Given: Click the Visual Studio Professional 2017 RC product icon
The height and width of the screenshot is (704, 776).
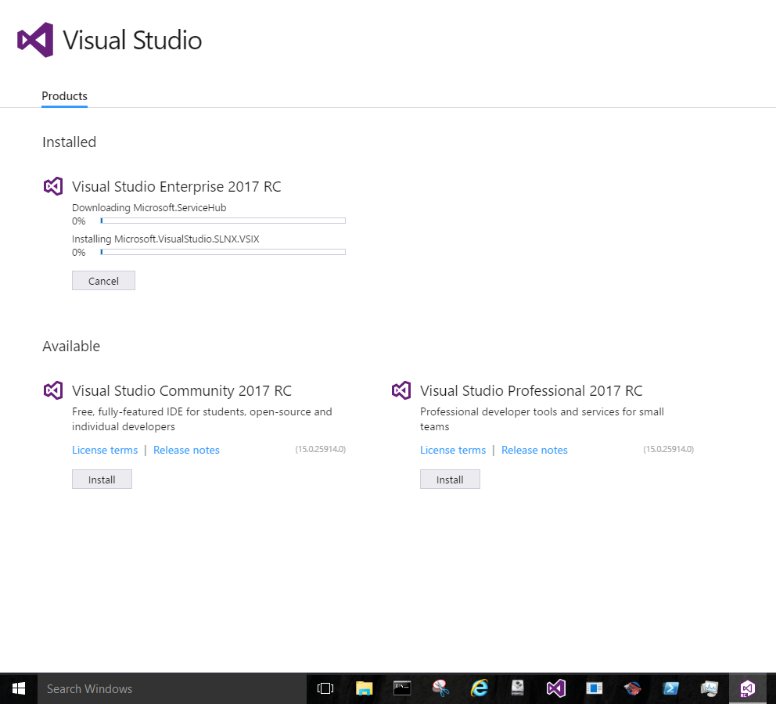Looking at the screenshot, I should pyautogui.click(x=401, y=390).
